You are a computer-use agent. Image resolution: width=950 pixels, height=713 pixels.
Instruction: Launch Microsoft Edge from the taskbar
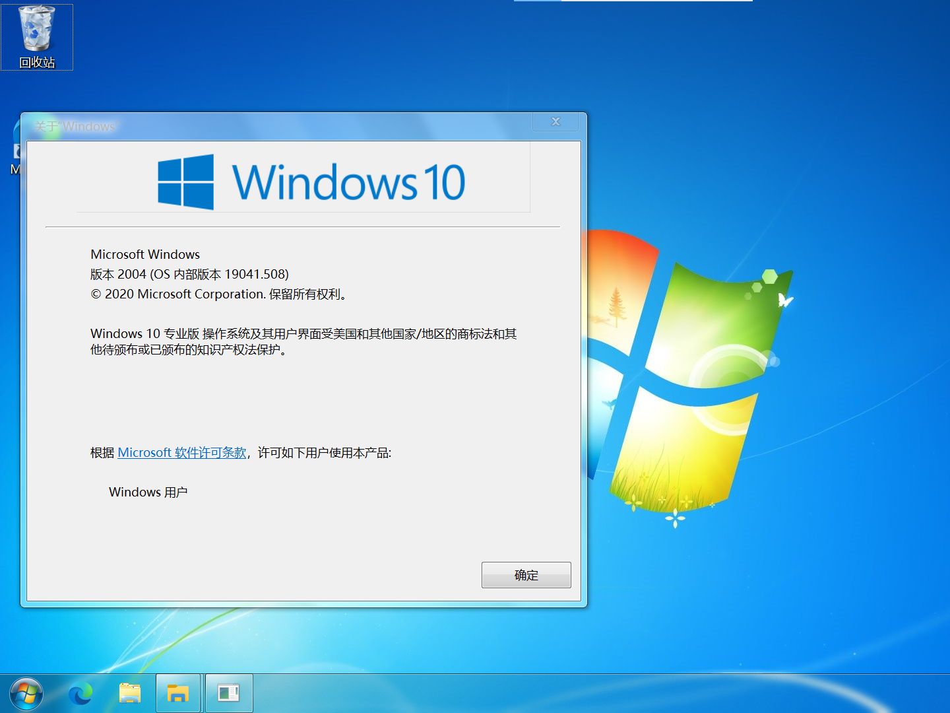pos(80,694)
